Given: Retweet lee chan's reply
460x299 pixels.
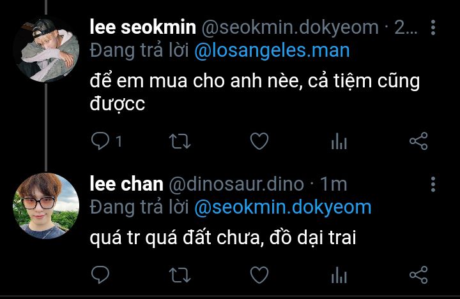Looking at the screenshot, I should (180, 275).
